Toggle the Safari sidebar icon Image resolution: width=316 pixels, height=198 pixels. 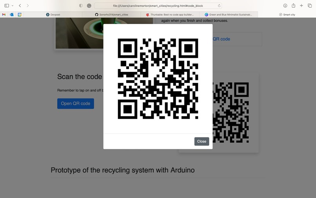pyautogui.click(x=7, y=5)
